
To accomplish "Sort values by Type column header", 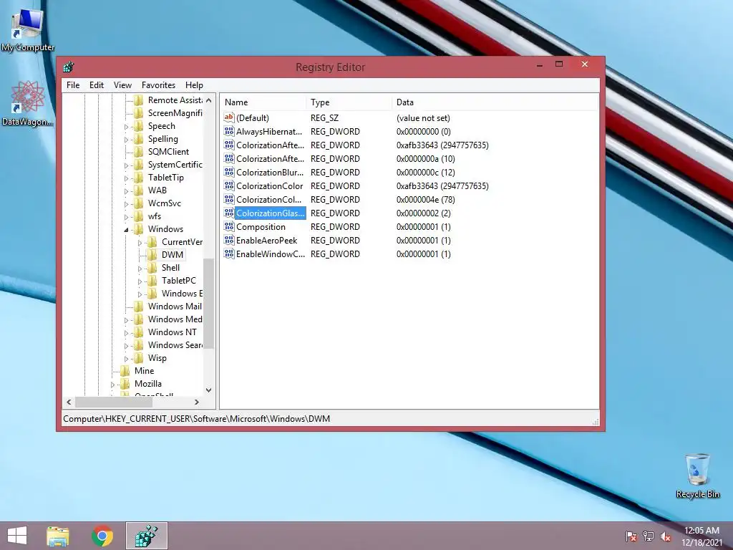I will (x=349, y=102).
